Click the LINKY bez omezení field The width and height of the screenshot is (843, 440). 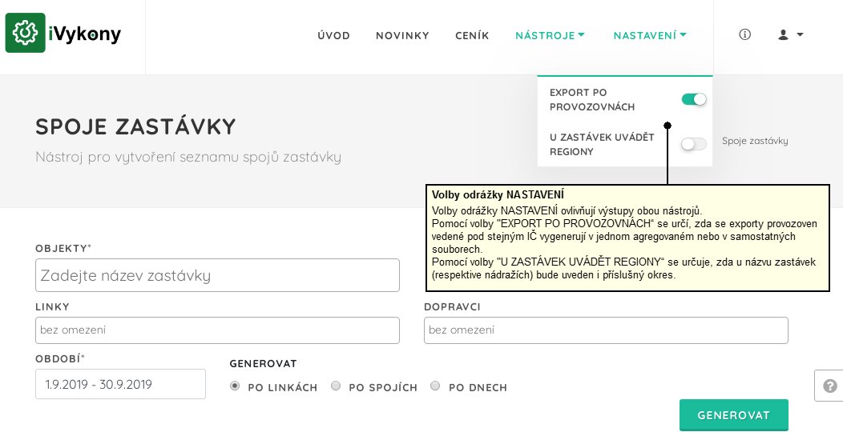pos(217,330)
